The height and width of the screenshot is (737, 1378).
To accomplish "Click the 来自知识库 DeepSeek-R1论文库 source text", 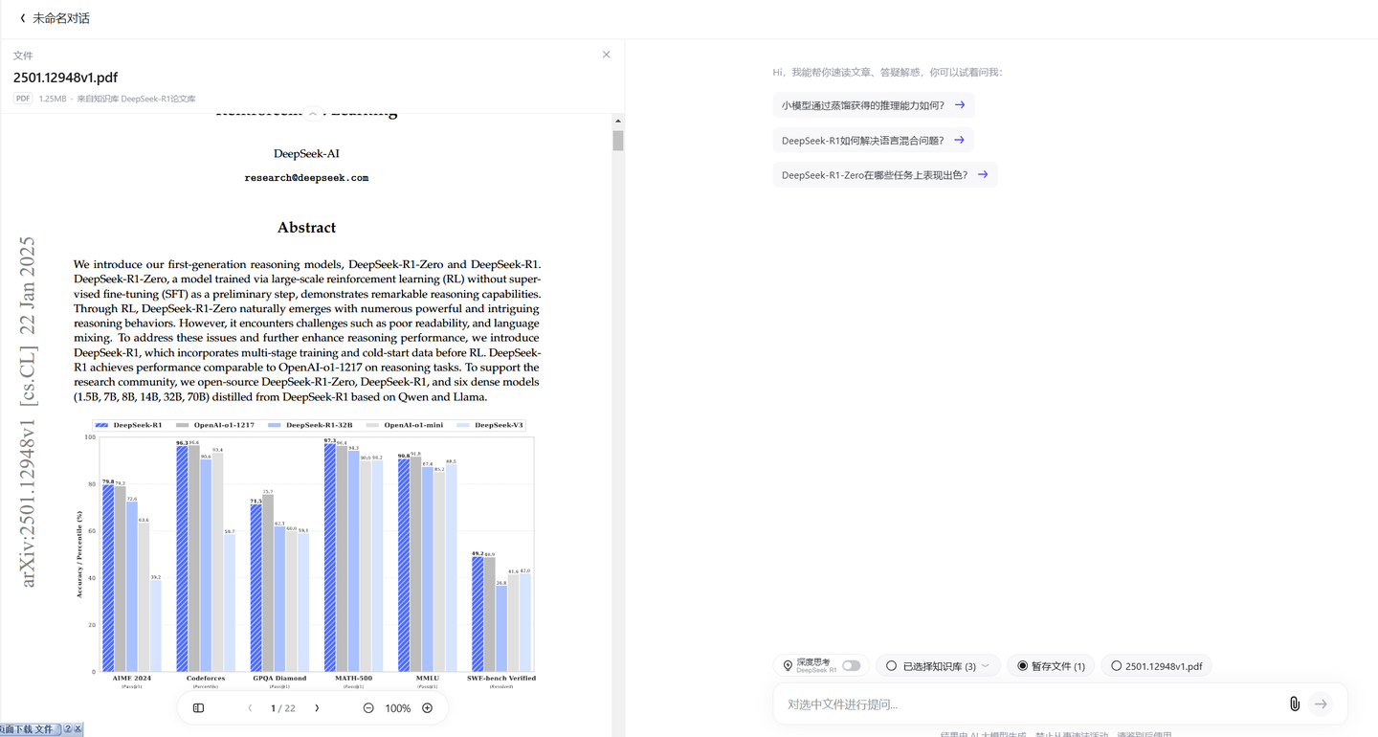I will tap(136, 99).
